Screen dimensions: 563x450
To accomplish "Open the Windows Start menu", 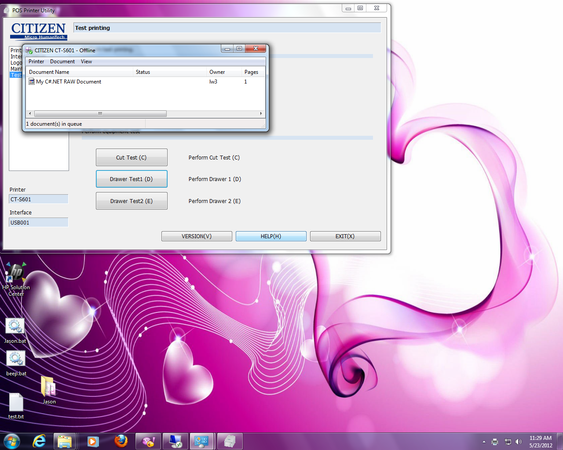I will coord(12,441).
